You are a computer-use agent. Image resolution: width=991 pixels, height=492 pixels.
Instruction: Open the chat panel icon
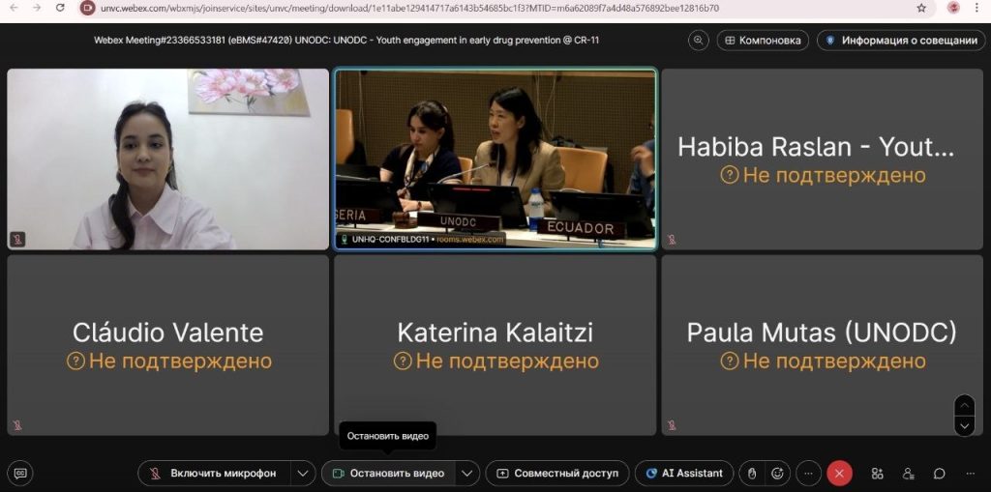click(939, 473)
